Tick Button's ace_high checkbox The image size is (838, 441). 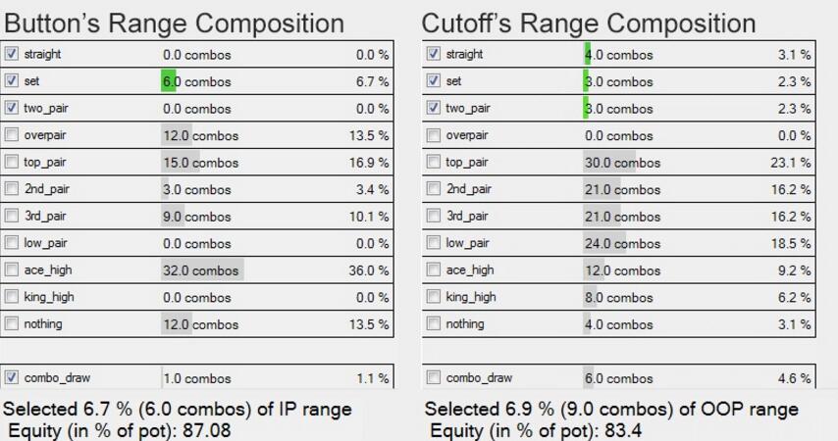point(12,269)
